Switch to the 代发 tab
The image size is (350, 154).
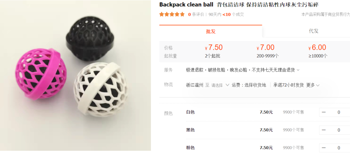tap(313, 31)
